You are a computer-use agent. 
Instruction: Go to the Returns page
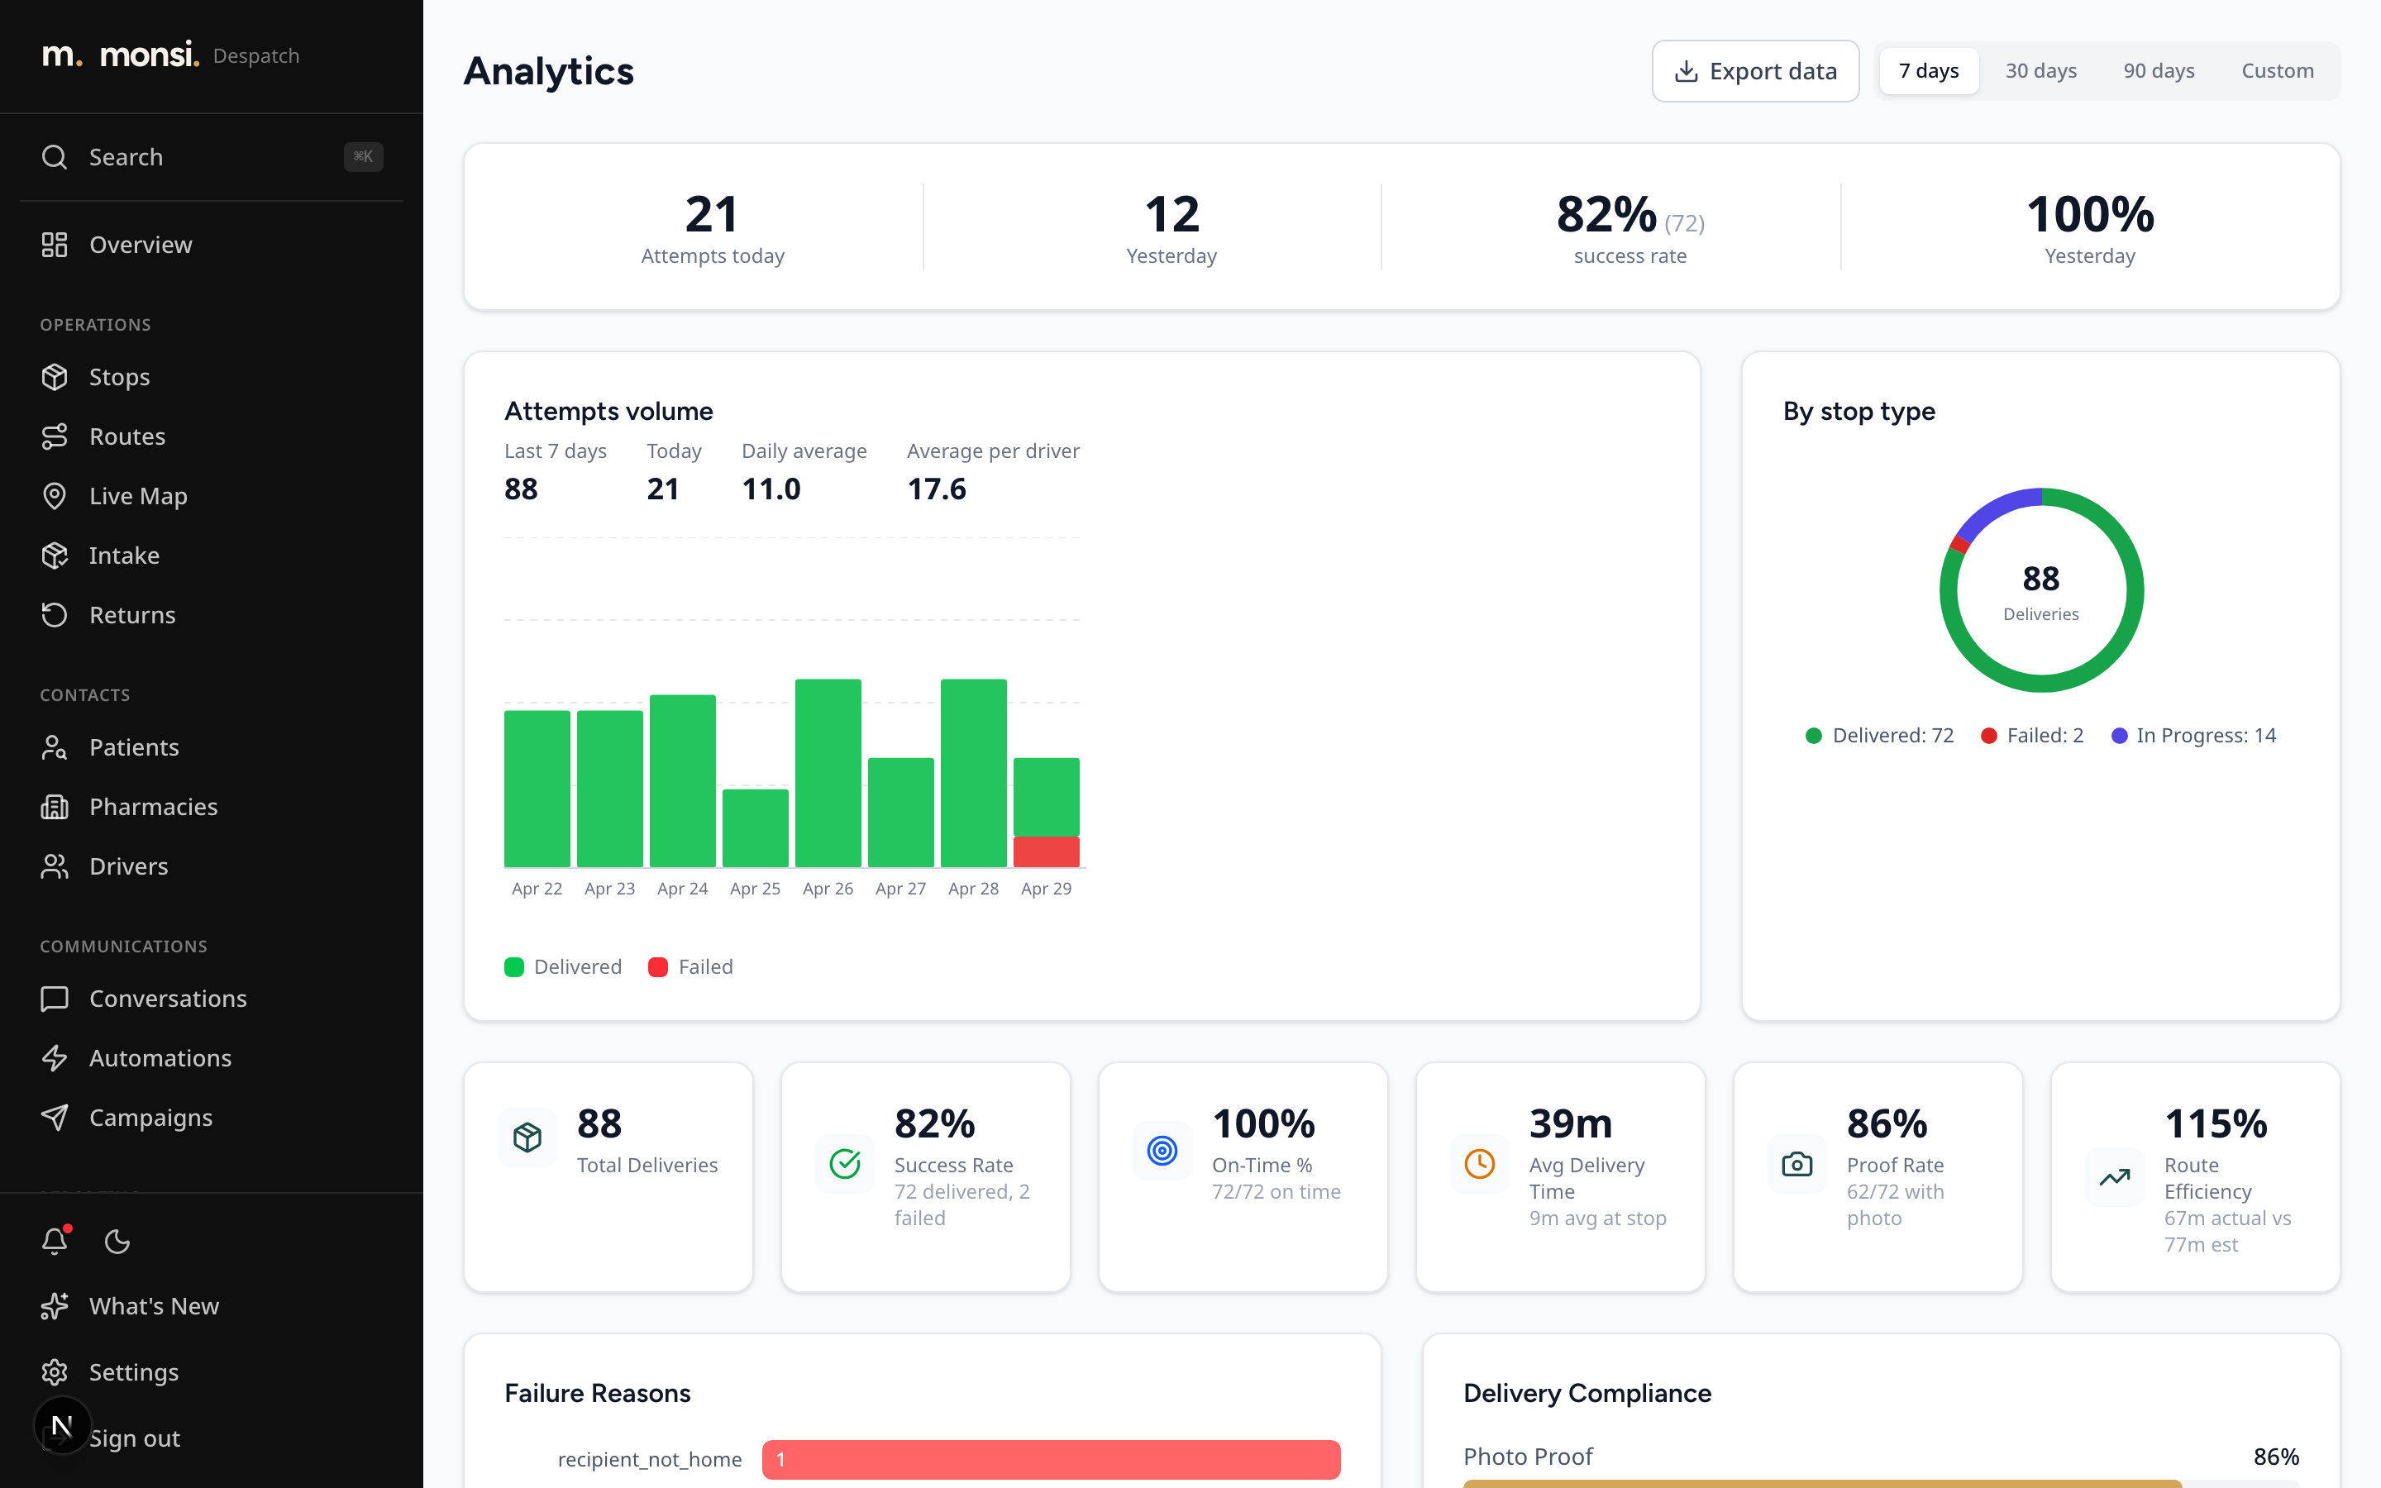pos(212,615)
